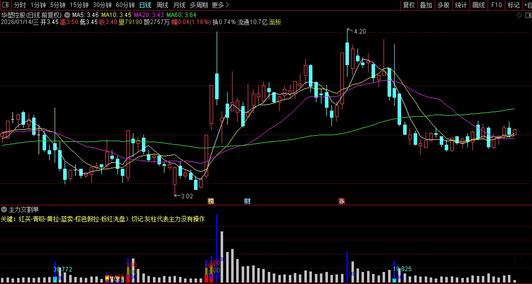Select the 1分钟 period
This screenshot has height=284, width=532.
coord(38,5)
